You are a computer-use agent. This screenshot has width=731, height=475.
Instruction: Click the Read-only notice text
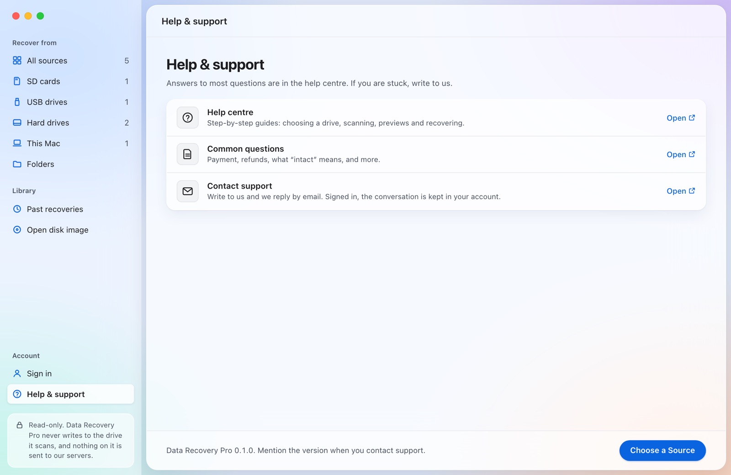(x=75, y=440)
